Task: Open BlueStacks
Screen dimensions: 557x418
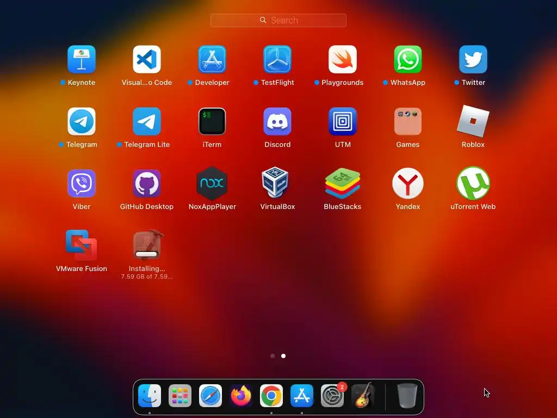Action: coord(343,183)
